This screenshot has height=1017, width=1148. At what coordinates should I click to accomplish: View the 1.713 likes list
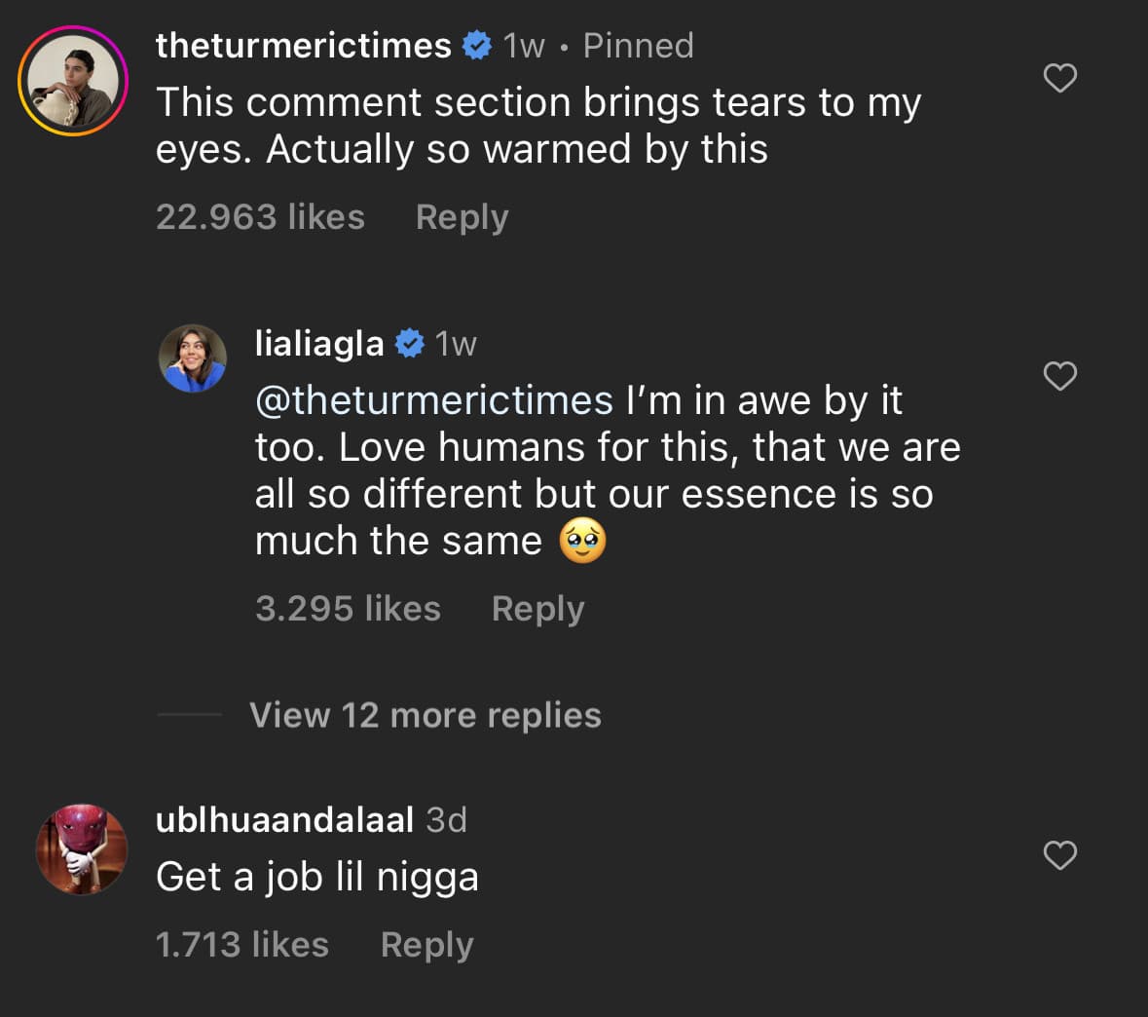coord(242,944)
